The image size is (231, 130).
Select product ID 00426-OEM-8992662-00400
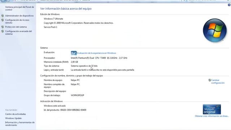(73, 110)
